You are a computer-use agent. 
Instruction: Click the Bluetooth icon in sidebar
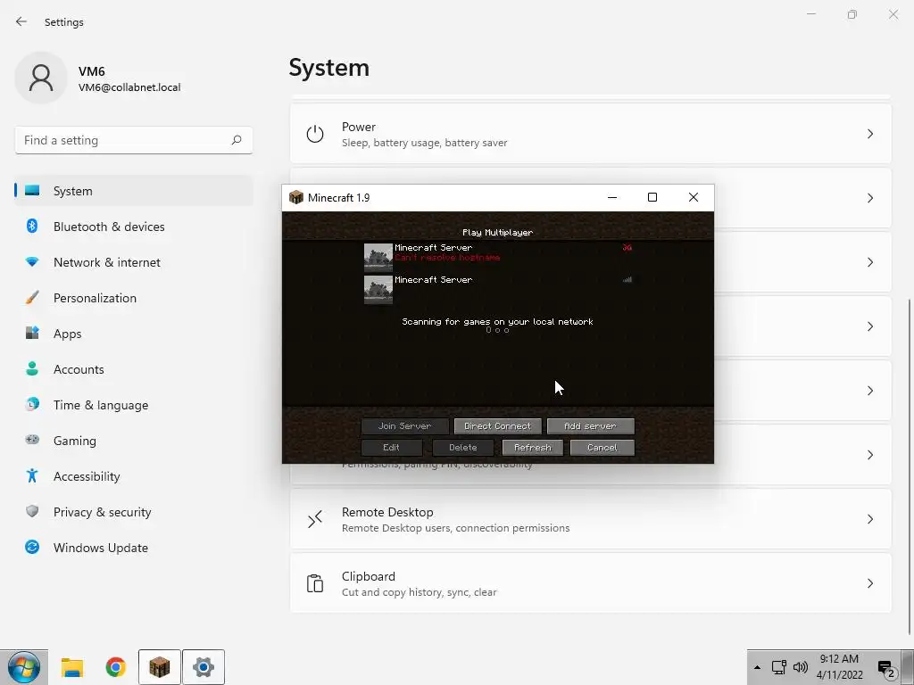32,226
